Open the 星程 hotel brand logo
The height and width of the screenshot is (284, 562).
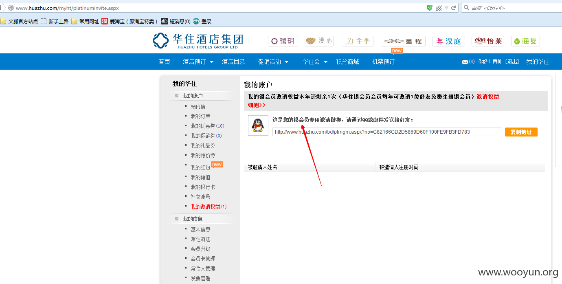pyautogui.click(x=403, y=41)
